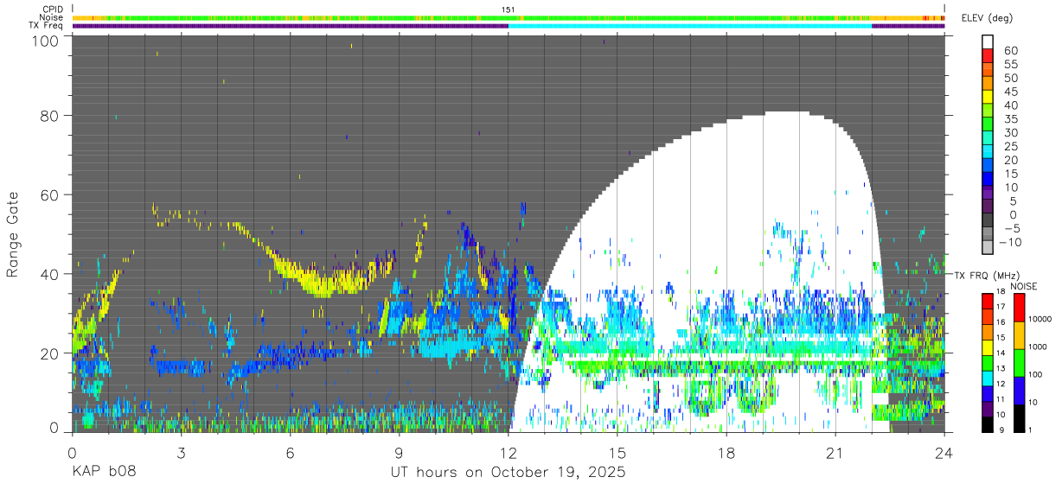Select the yellow swatch in elevation colorbar
This screenshot has width=1062, height=490.
(x=988, y=97)
